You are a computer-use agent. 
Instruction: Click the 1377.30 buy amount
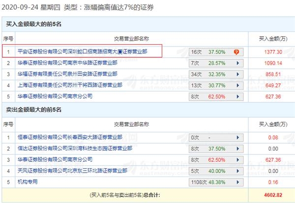coord(273,52)
